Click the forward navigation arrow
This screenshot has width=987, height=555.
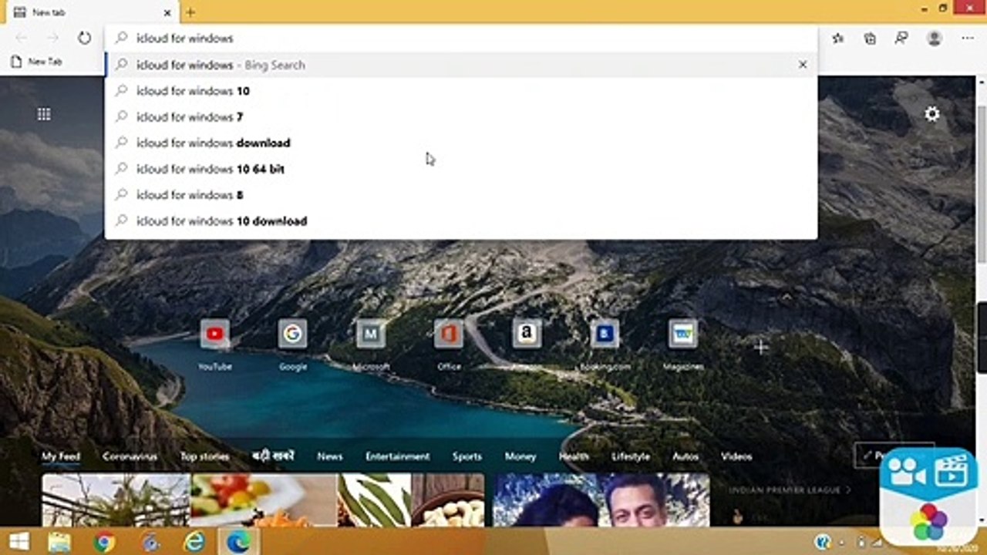(52, 38)
